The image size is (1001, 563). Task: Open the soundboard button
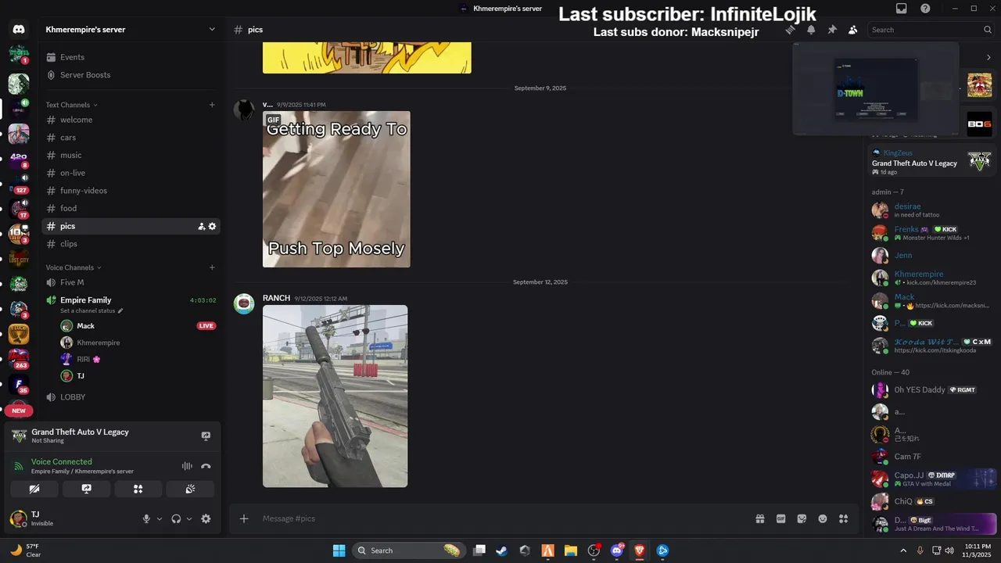click(190, 489)
